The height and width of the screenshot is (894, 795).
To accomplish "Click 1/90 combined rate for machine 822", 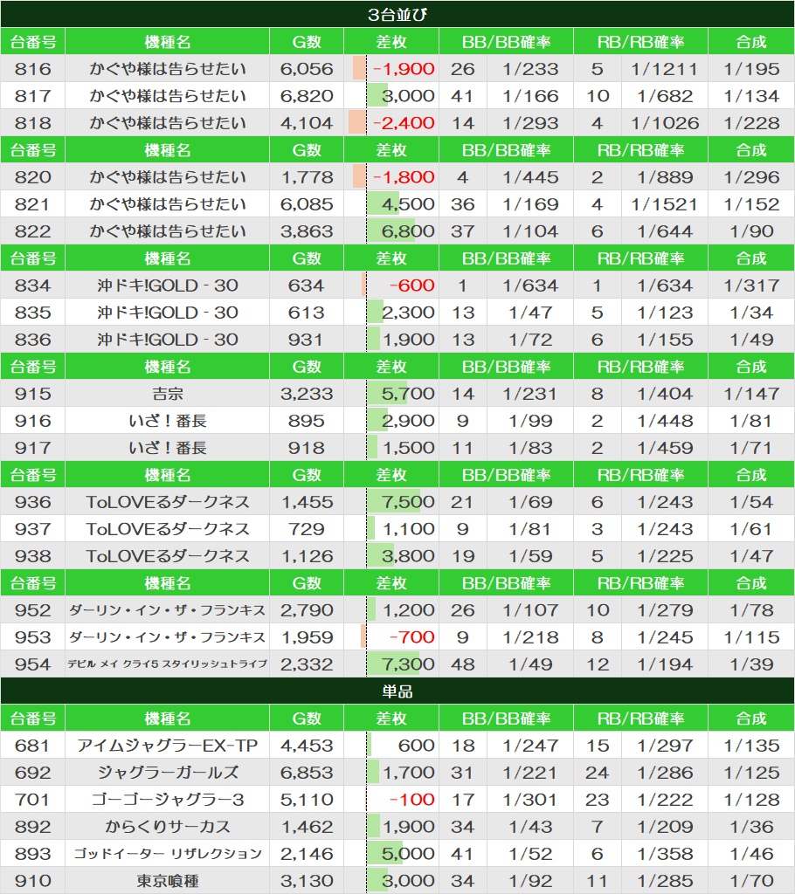I will click(x=751, y=231).
